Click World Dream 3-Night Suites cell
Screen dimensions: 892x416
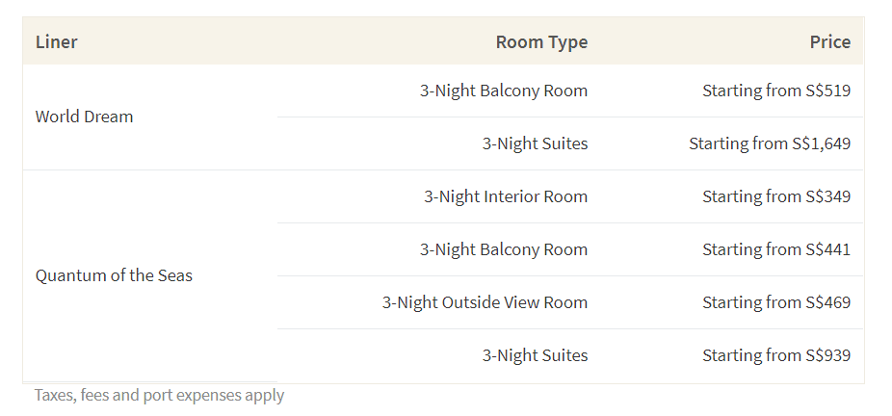pyautogui.click(x=535, y=143)
